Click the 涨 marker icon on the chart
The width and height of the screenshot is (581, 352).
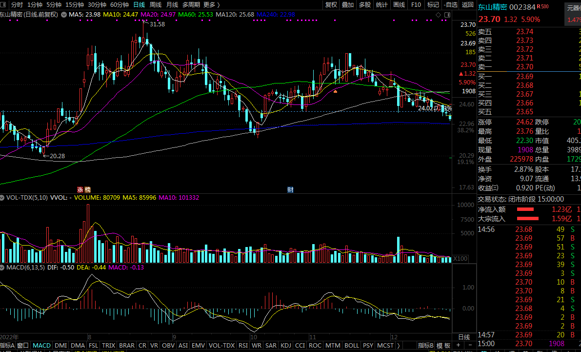point(80,189)
